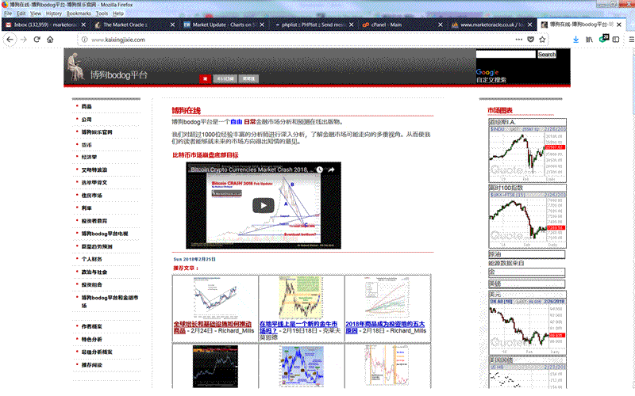Screen dimensions: 635x396
Task: Click into the site search text field
Action: (506, 55)
